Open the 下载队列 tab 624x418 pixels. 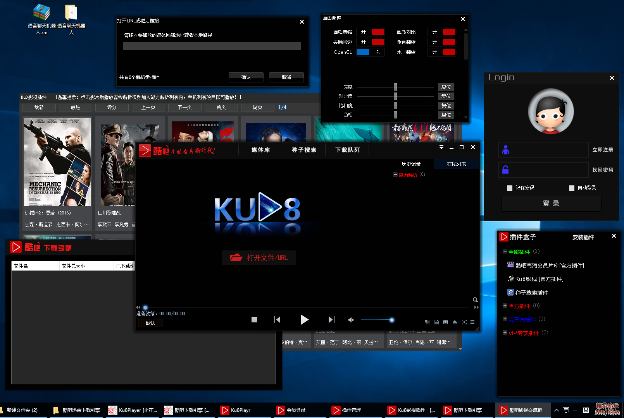348,150
